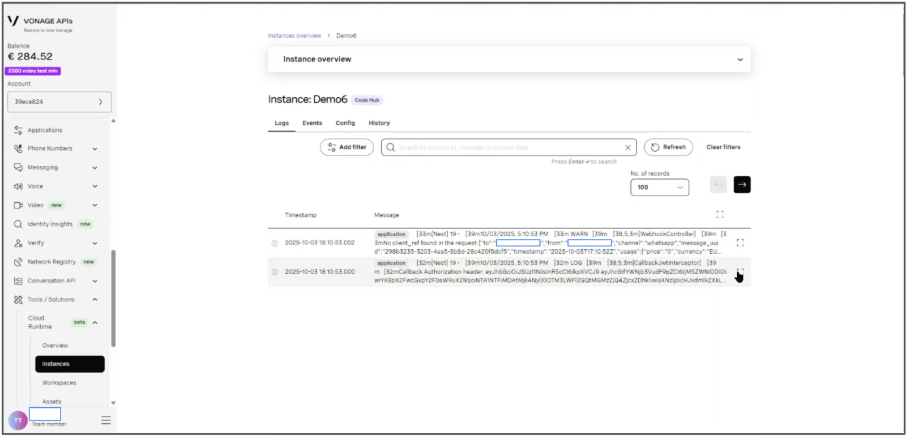Click the Vonage APIs logo
This screenshot has width=906, height=439.
(x=40, y=23)
